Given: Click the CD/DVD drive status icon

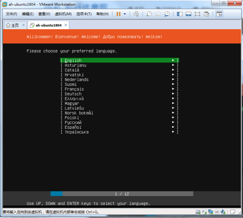Looking at the screenshot, I should tap(204, 212).
